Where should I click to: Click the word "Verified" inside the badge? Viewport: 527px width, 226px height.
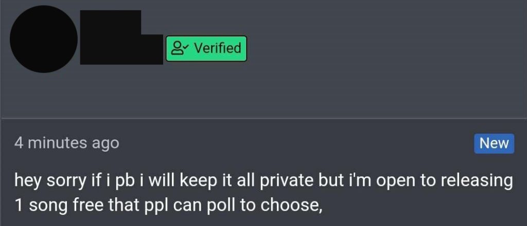(x=218, y=48)
